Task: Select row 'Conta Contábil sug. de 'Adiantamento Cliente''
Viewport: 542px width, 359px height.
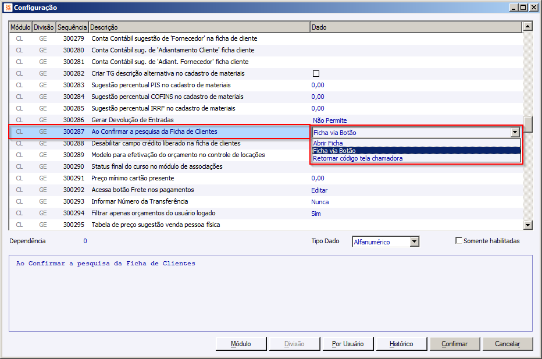Action: coord(265,50)
